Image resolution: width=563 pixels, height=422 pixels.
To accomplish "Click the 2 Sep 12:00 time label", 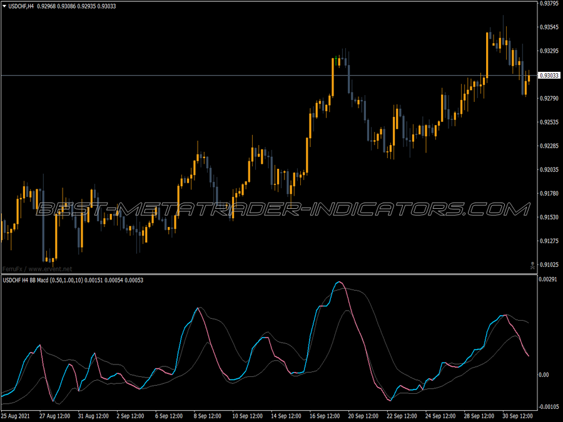I will click(x=130, y=416).
